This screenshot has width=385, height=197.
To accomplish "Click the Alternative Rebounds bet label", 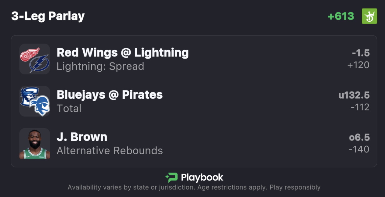I will point(110,151).
